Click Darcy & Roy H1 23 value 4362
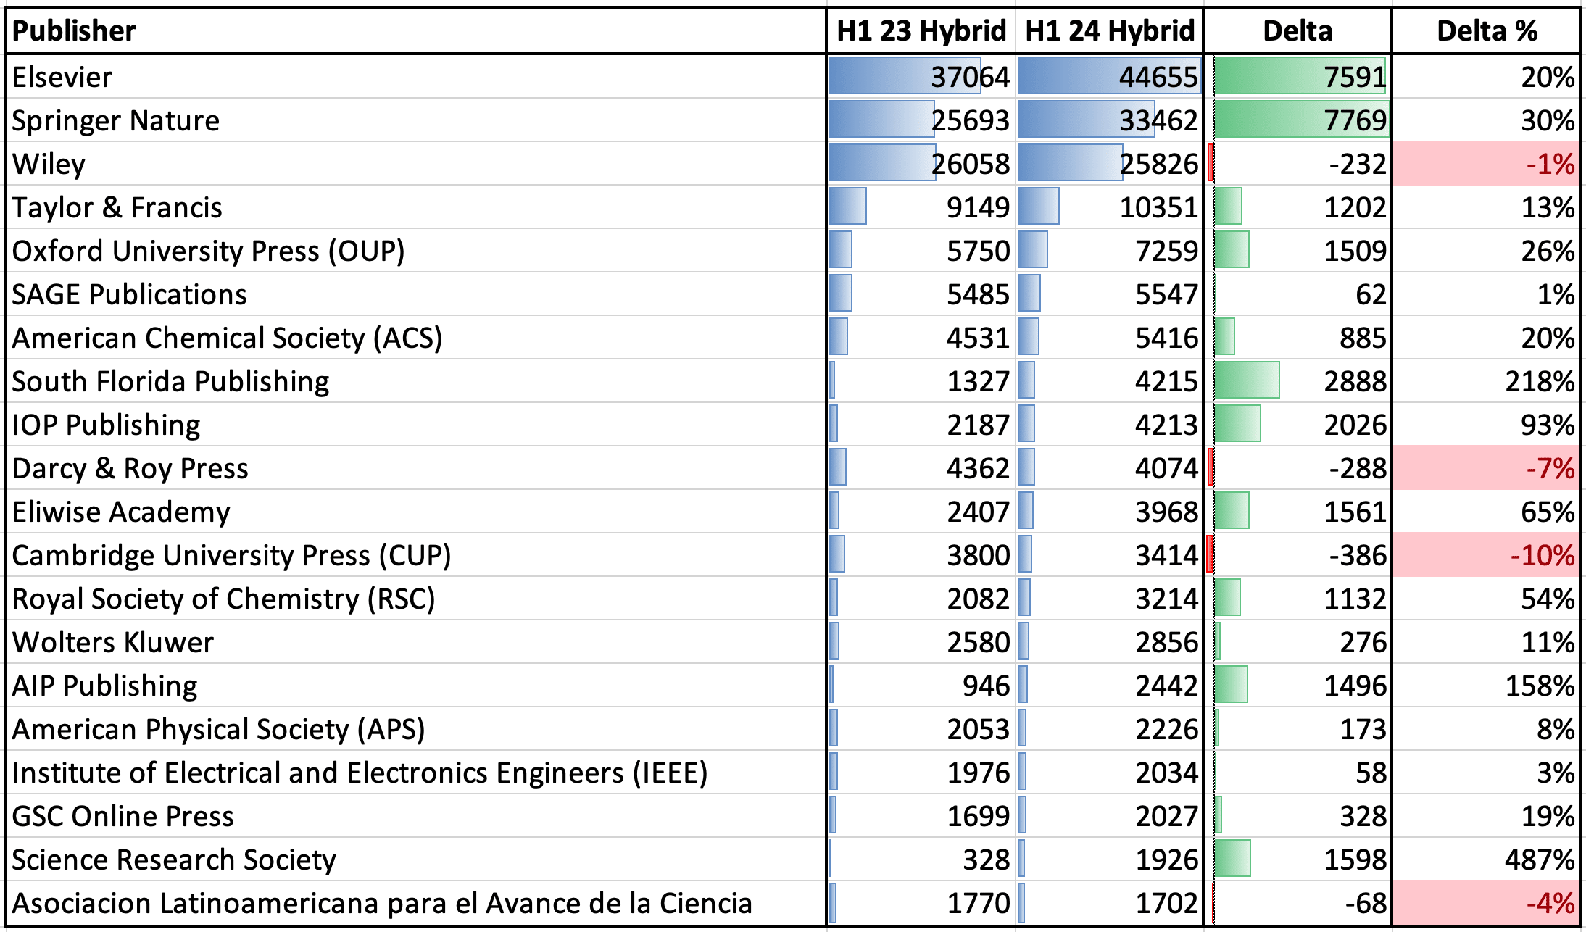Screen dimensions: 1586x932 pos(921,467)
